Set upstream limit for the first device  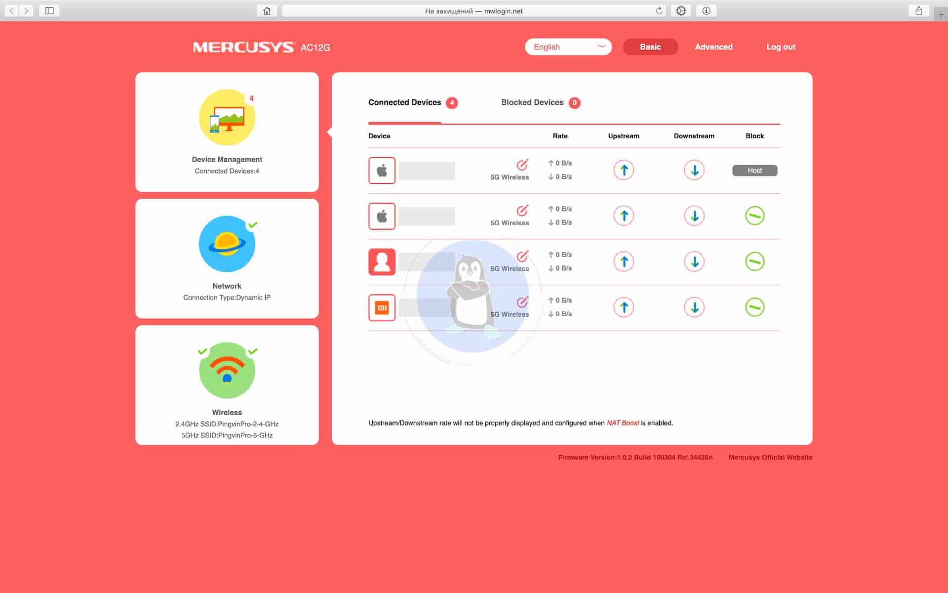(x=624, y=170)
